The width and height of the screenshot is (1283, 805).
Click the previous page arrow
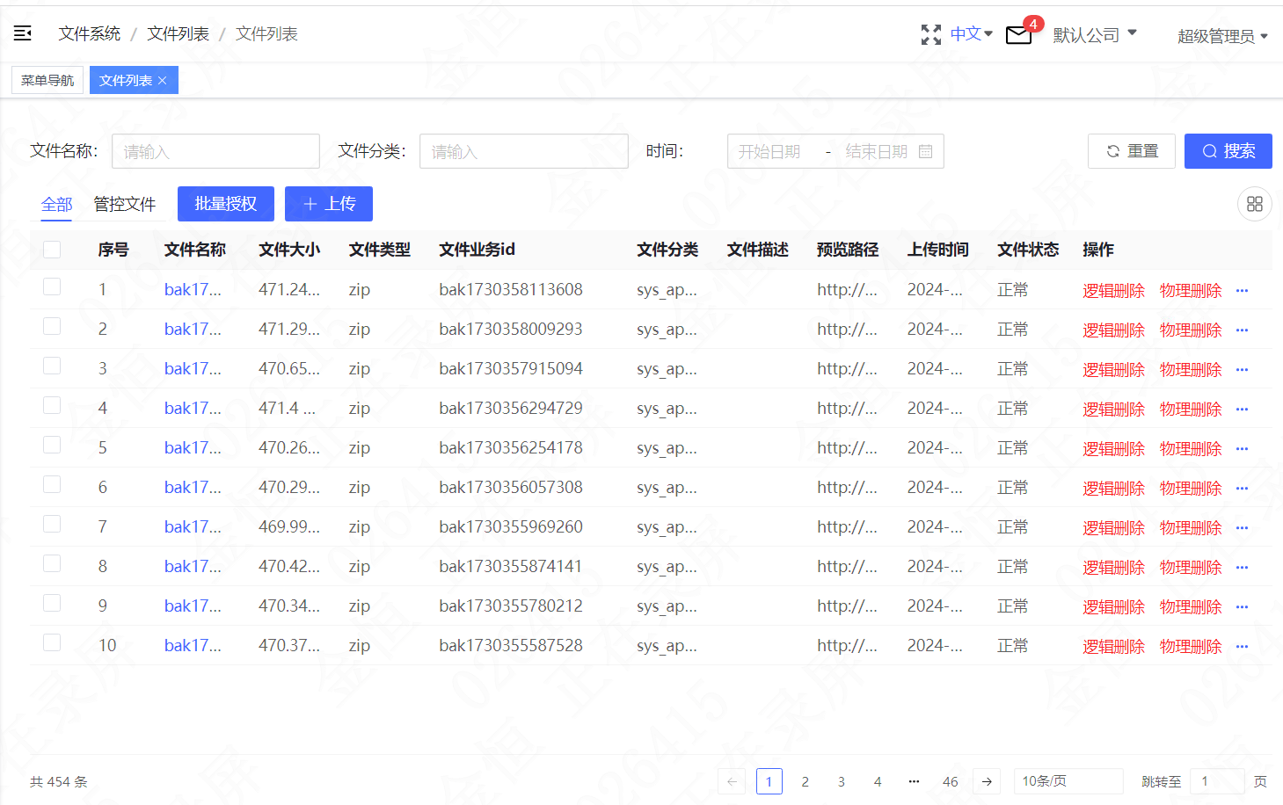732,781
